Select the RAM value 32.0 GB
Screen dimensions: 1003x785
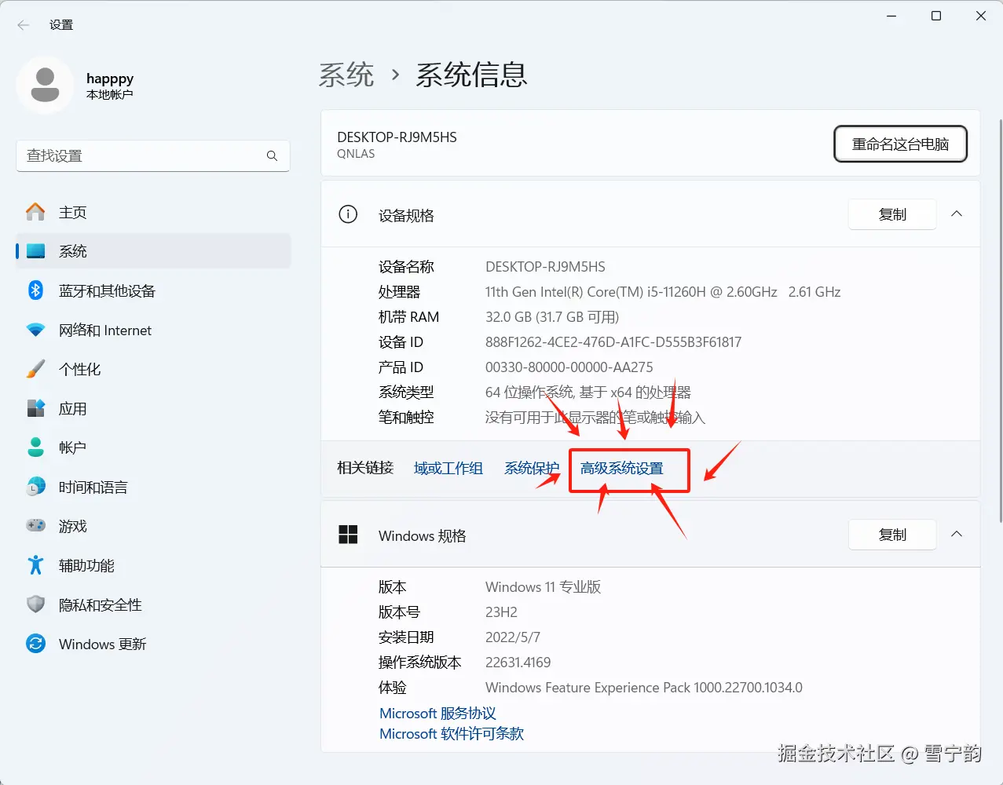508,317
